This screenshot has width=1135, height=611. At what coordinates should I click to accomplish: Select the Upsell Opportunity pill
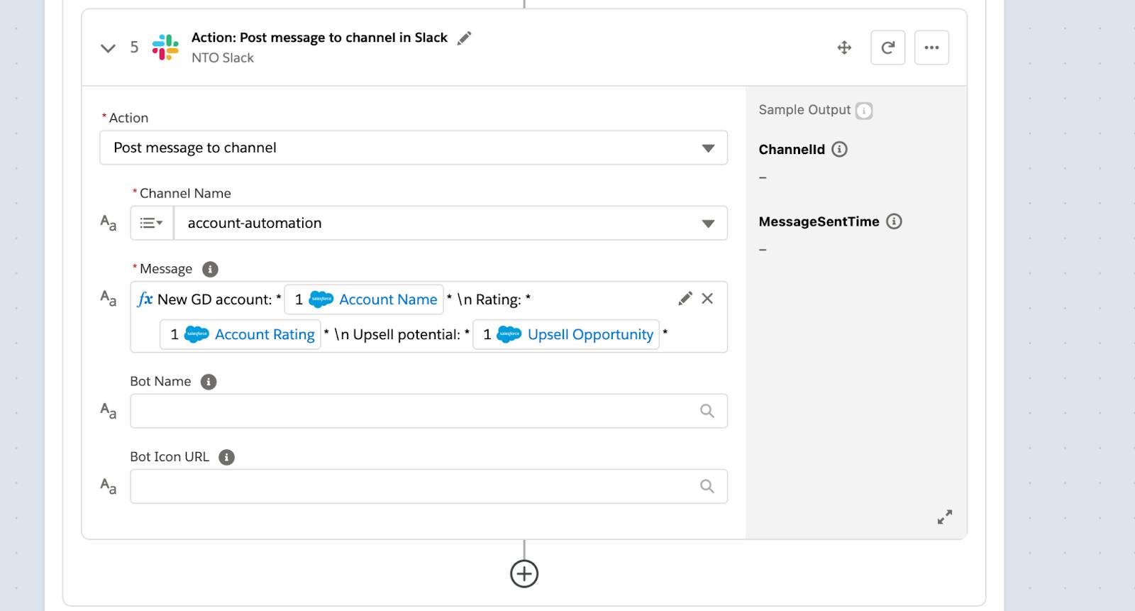(566, 334)
